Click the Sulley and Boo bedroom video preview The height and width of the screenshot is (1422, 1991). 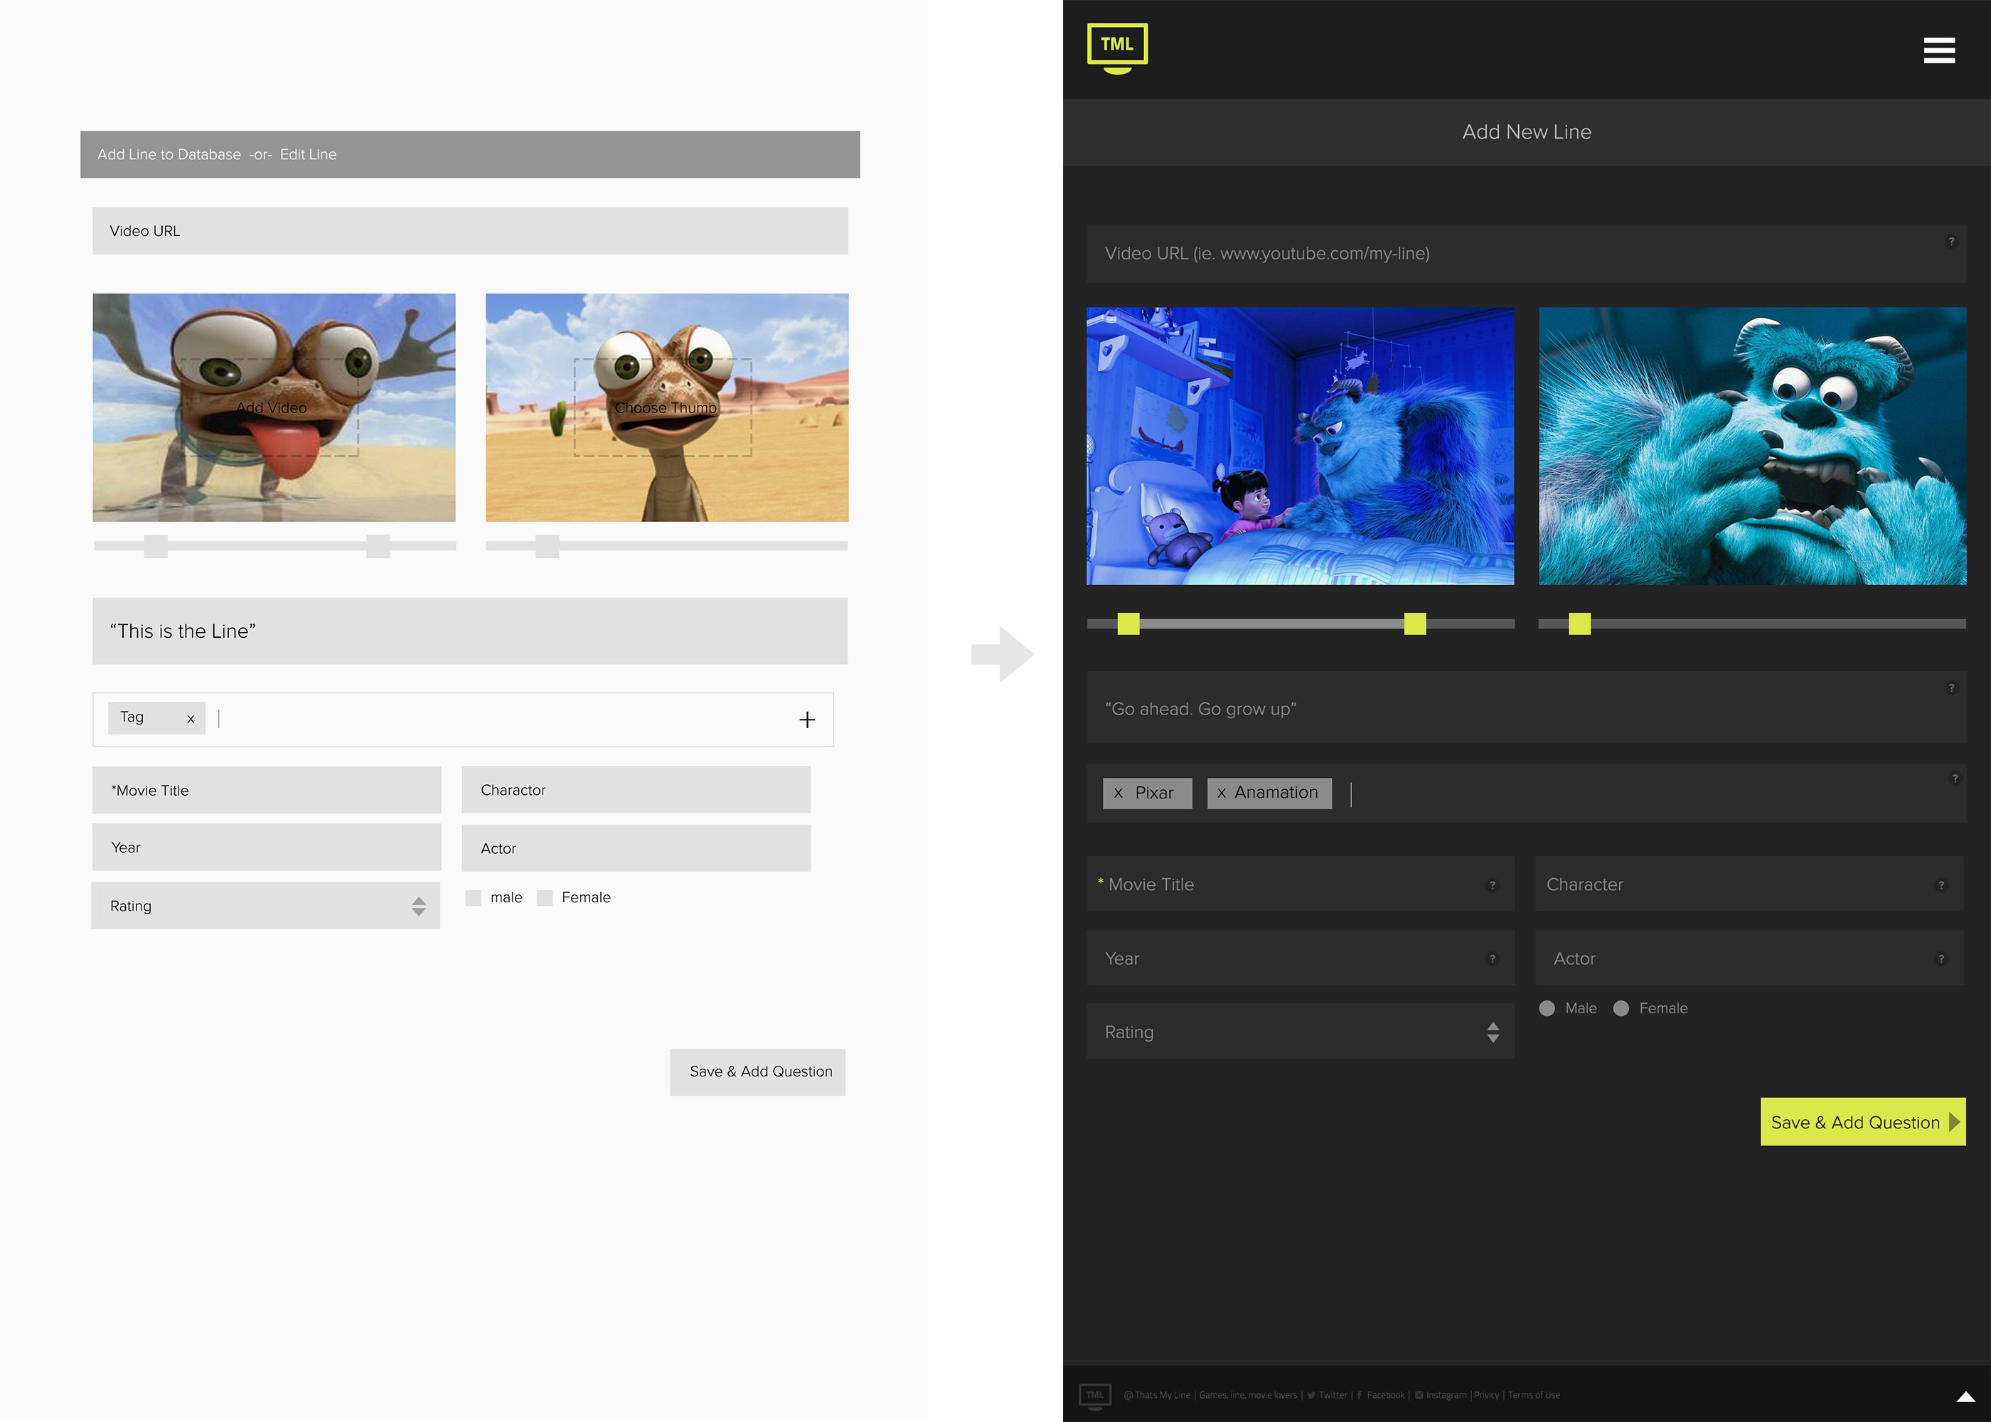(x=1300, y=446)
